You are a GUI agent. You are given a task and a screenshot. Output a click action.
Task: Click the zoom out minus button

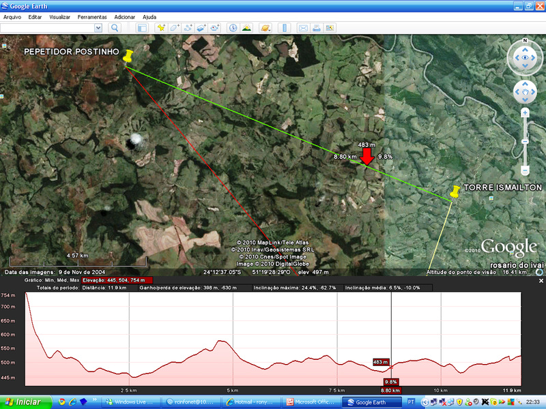point(525,170)
